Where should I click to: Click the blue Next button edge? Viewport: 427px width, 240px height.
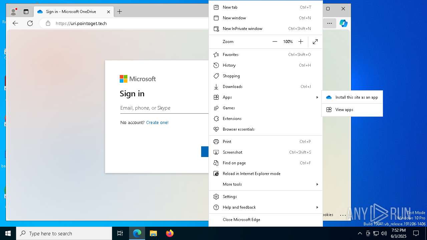205,152
